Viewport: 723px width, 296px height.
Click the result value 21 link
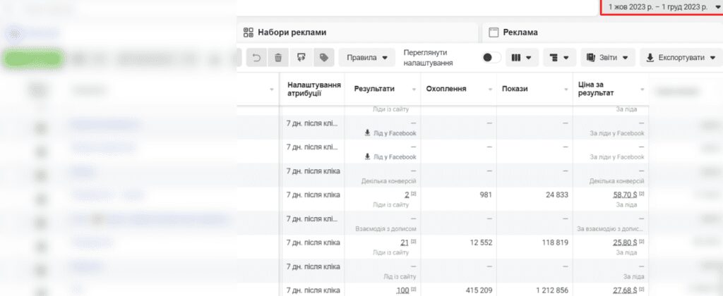405,243
